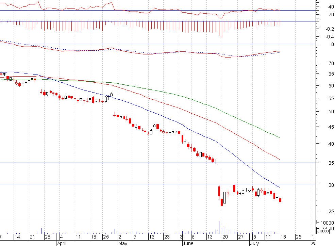
Task: Click date label 16 in May
Action: click(152, 237)
